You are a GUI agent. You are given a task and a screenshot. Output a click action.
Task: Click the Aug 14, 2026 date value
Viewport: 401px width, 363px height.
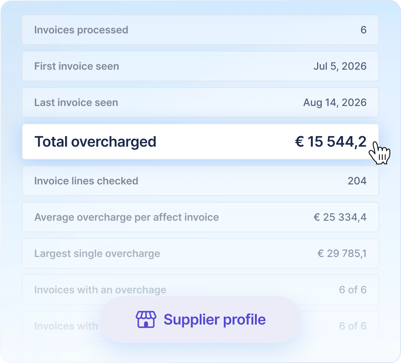click(x=335, y=103)
